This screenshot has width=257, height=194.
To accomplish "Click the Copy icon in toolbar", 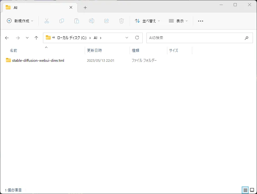I will coord(62,21).
